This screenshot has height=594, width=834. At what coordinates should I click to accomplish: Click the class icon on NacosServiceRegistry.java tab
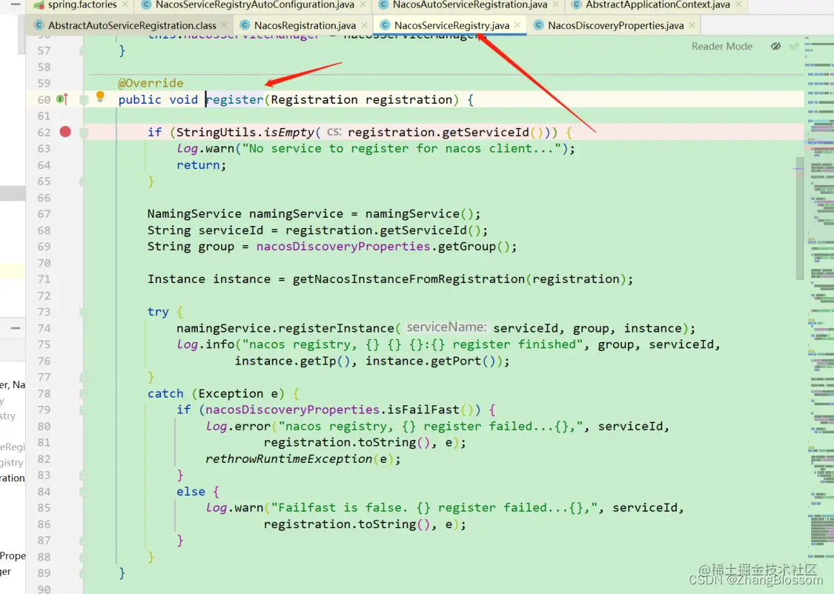pyautogui.click(x=385, y=25)
